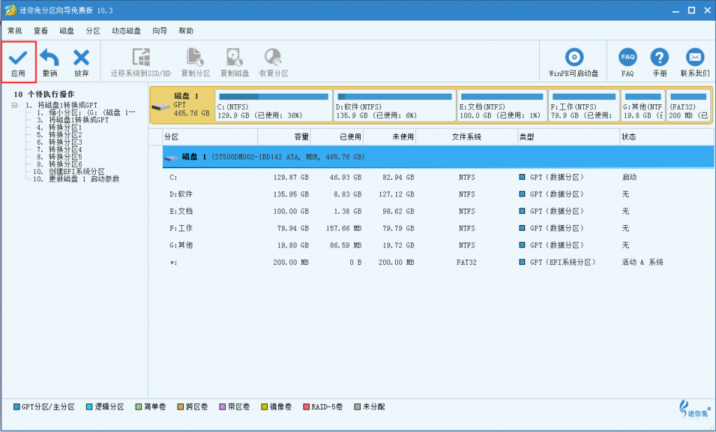The image size is (716, 432).
Task: Open the 常规 menu
Action: click(15, 31)
